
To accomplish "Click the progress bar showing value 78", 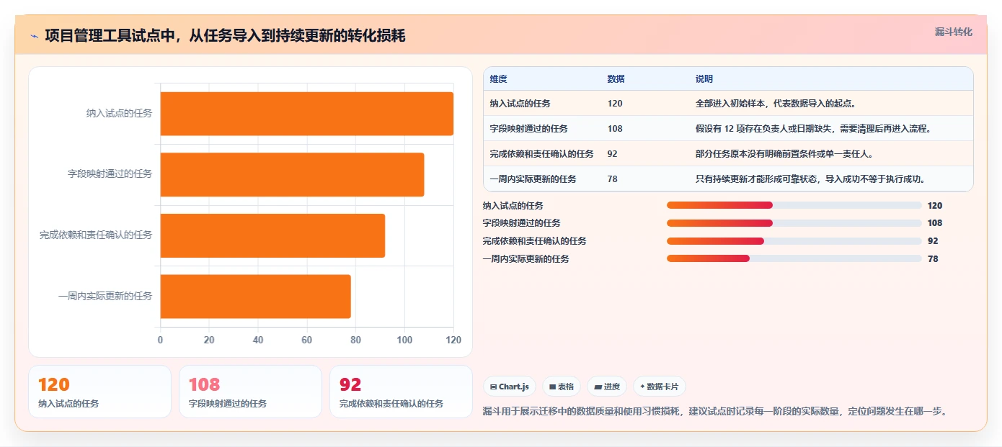I will [794, 258].
